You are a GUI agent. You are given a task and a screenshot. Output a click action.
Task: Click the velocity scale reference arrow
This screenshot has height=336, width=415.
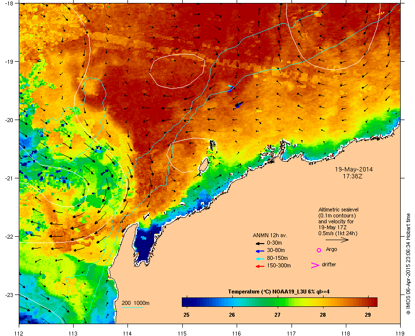337,240
